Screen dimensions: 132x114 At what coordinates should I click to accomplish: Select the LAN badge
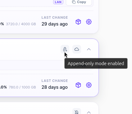click(58, 2)
